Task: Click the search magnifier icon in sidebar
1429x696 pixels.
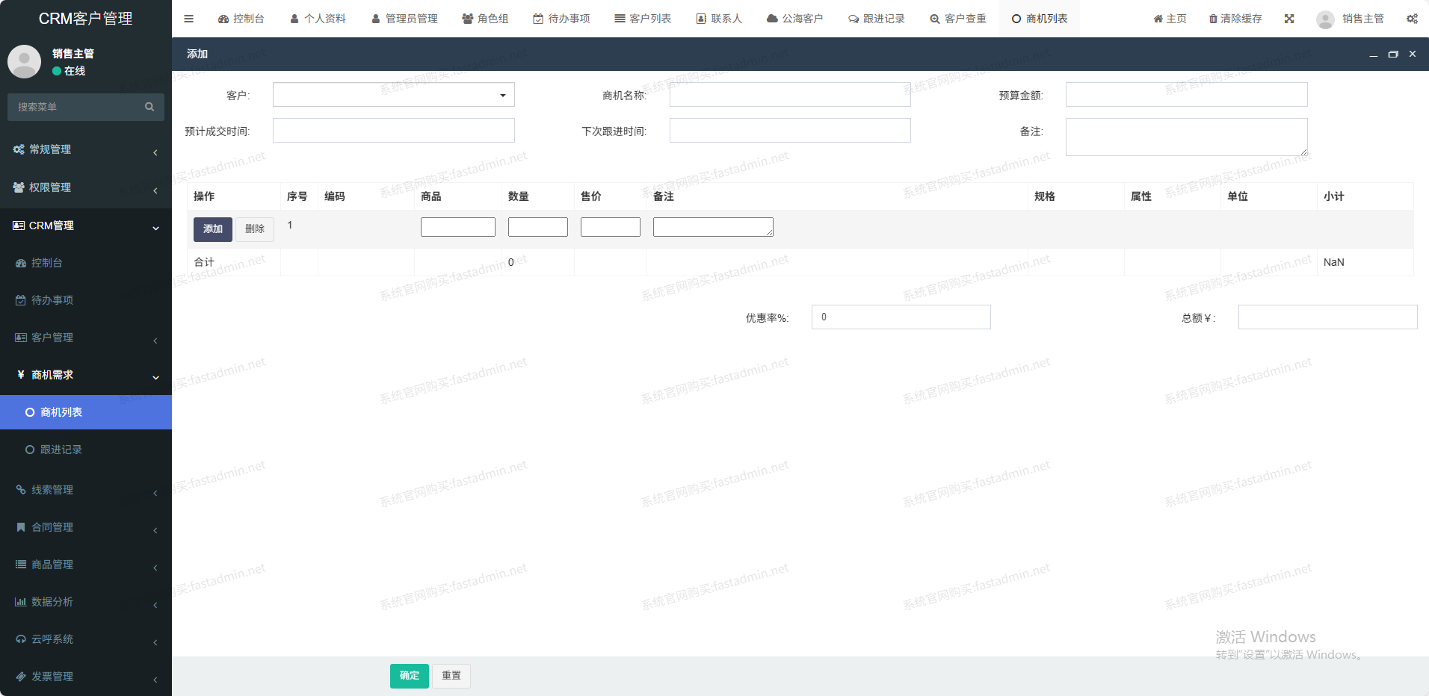Action: pyautogui.click(x=149, y=107)
